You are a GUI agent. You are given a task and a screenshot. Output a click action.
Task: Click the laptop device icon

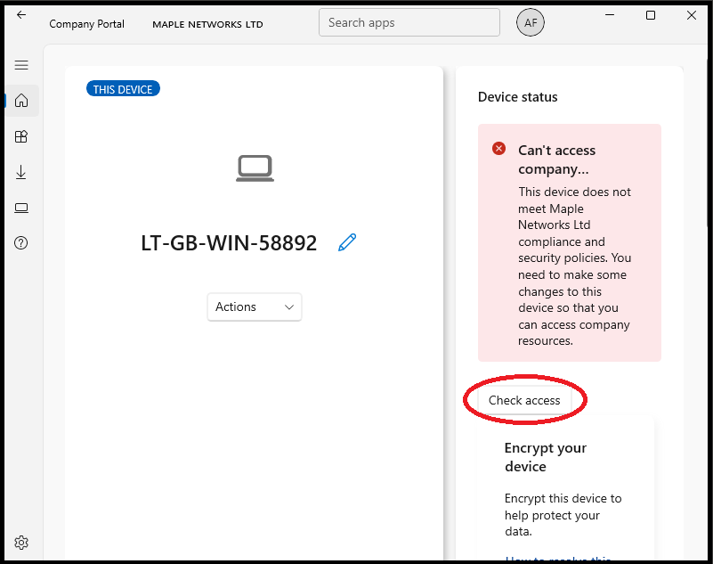[x=255, y=168]
